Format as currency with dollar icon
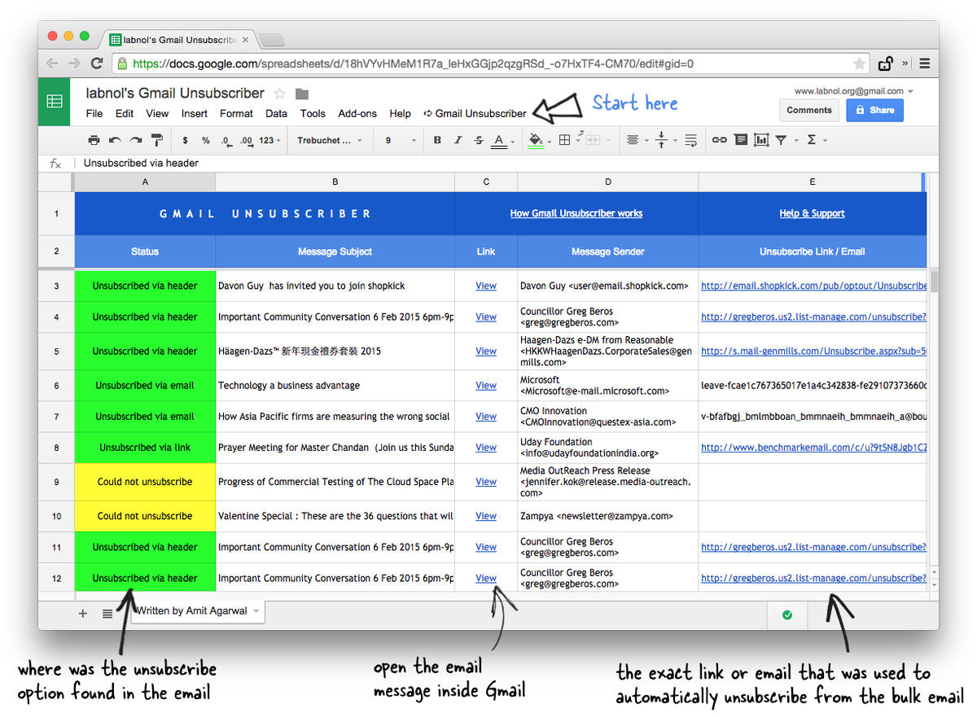977x717 pixels. [x=186, y=140]
